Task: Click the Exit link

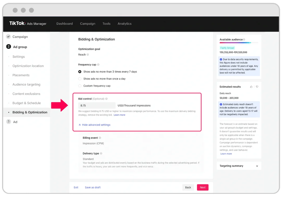Action: 76,187
